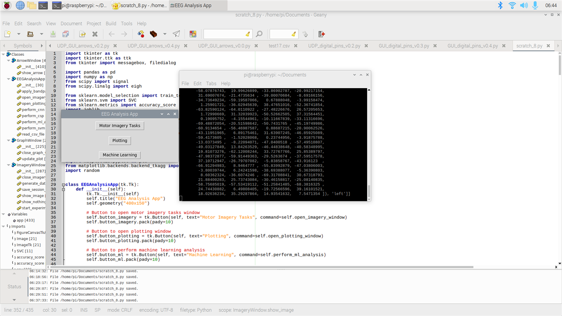Navigate back one location arrow
This screenshot has height=316, width=562.
[112, 34]
